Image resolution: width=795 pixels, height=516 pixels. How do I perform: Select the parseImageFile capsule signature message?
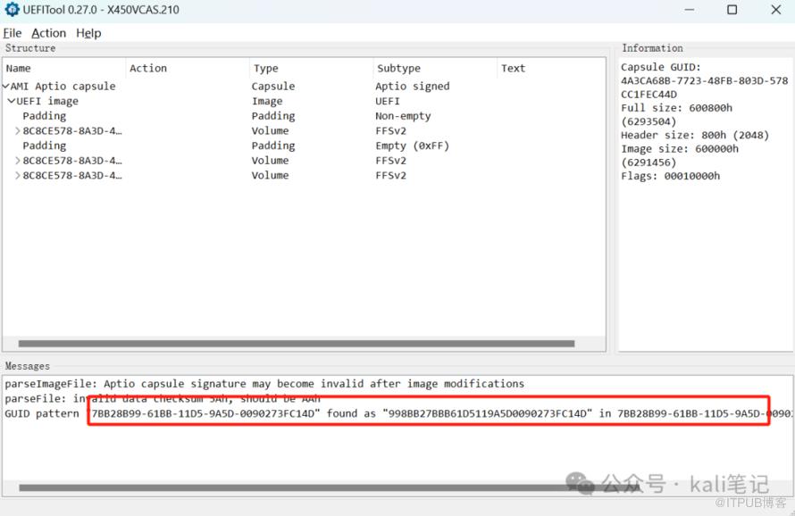click(x=264, y=384)
